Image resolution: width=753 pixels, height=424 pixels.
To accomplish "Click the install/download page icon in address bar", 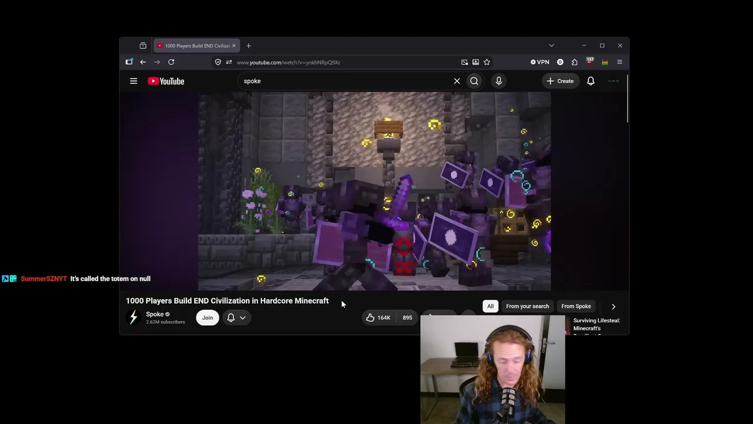I will 476,62.
